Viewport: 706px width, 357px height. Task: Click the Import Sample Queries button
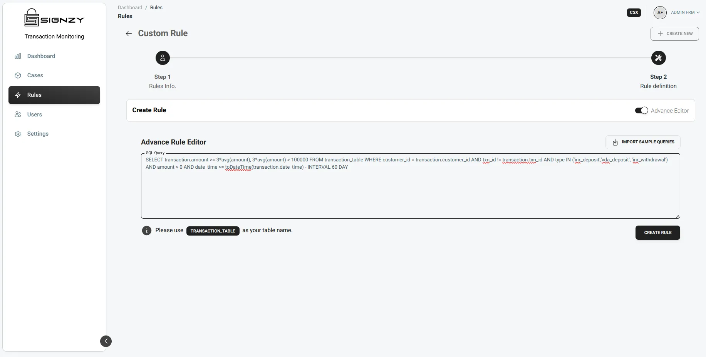[x=643, y=142]
